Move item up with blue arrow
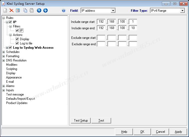Screen dimensions: 189x137 point(39,10)
